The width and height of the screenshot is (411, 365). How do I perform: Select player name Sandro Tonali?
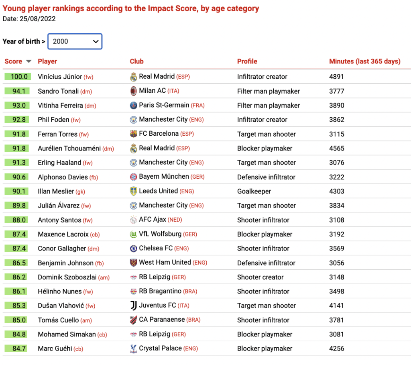(x=58, y=91)
